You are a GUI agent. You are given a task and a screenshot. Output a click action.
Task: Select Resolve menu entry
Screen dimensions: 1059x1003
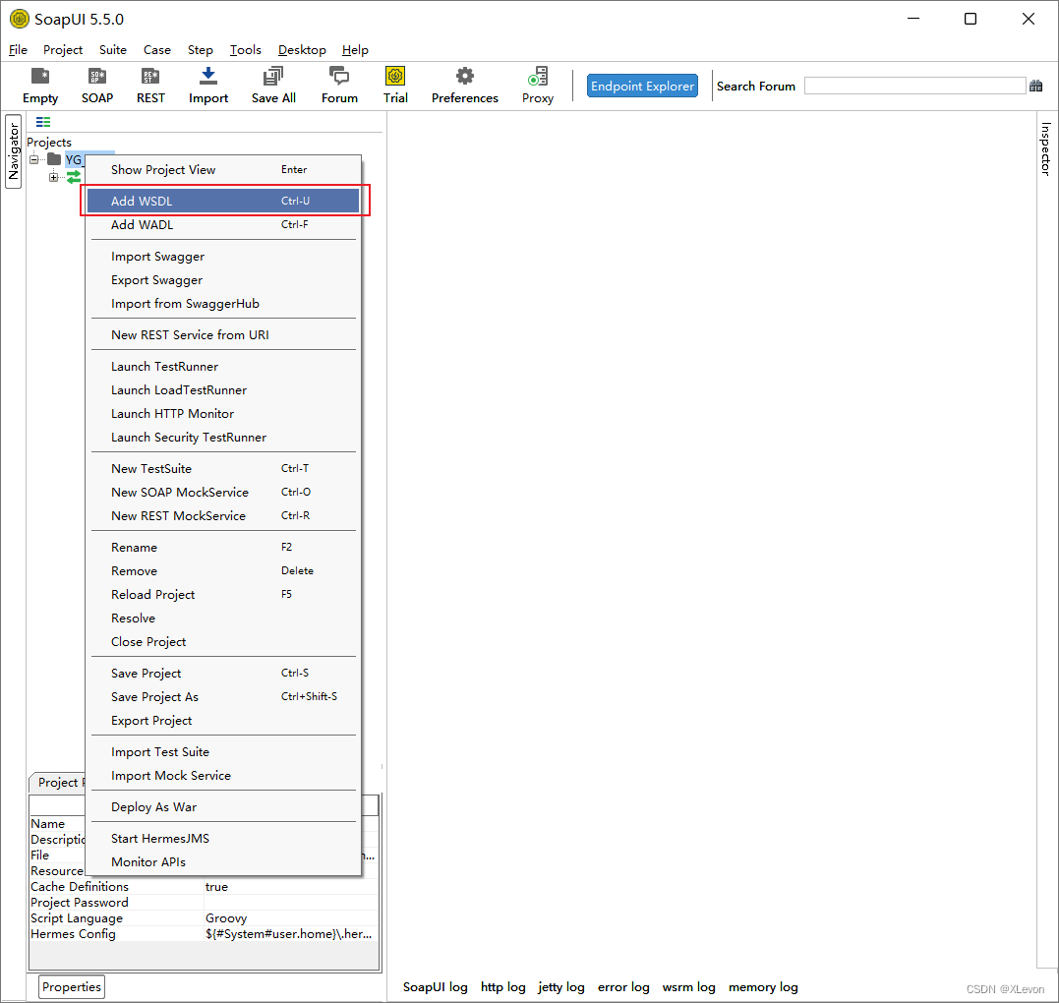223,618
